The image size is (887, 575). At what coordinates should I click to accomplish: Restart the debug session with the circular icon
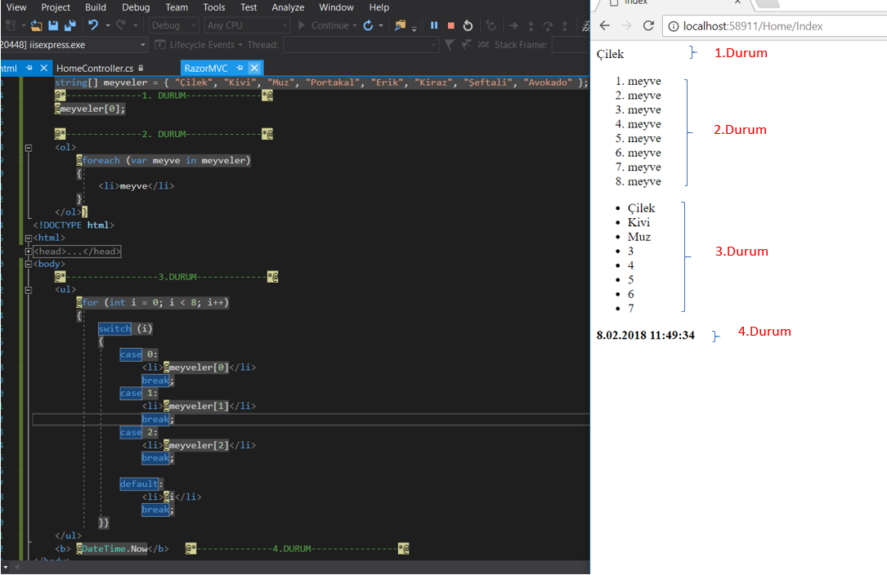[x=468, y=25]
